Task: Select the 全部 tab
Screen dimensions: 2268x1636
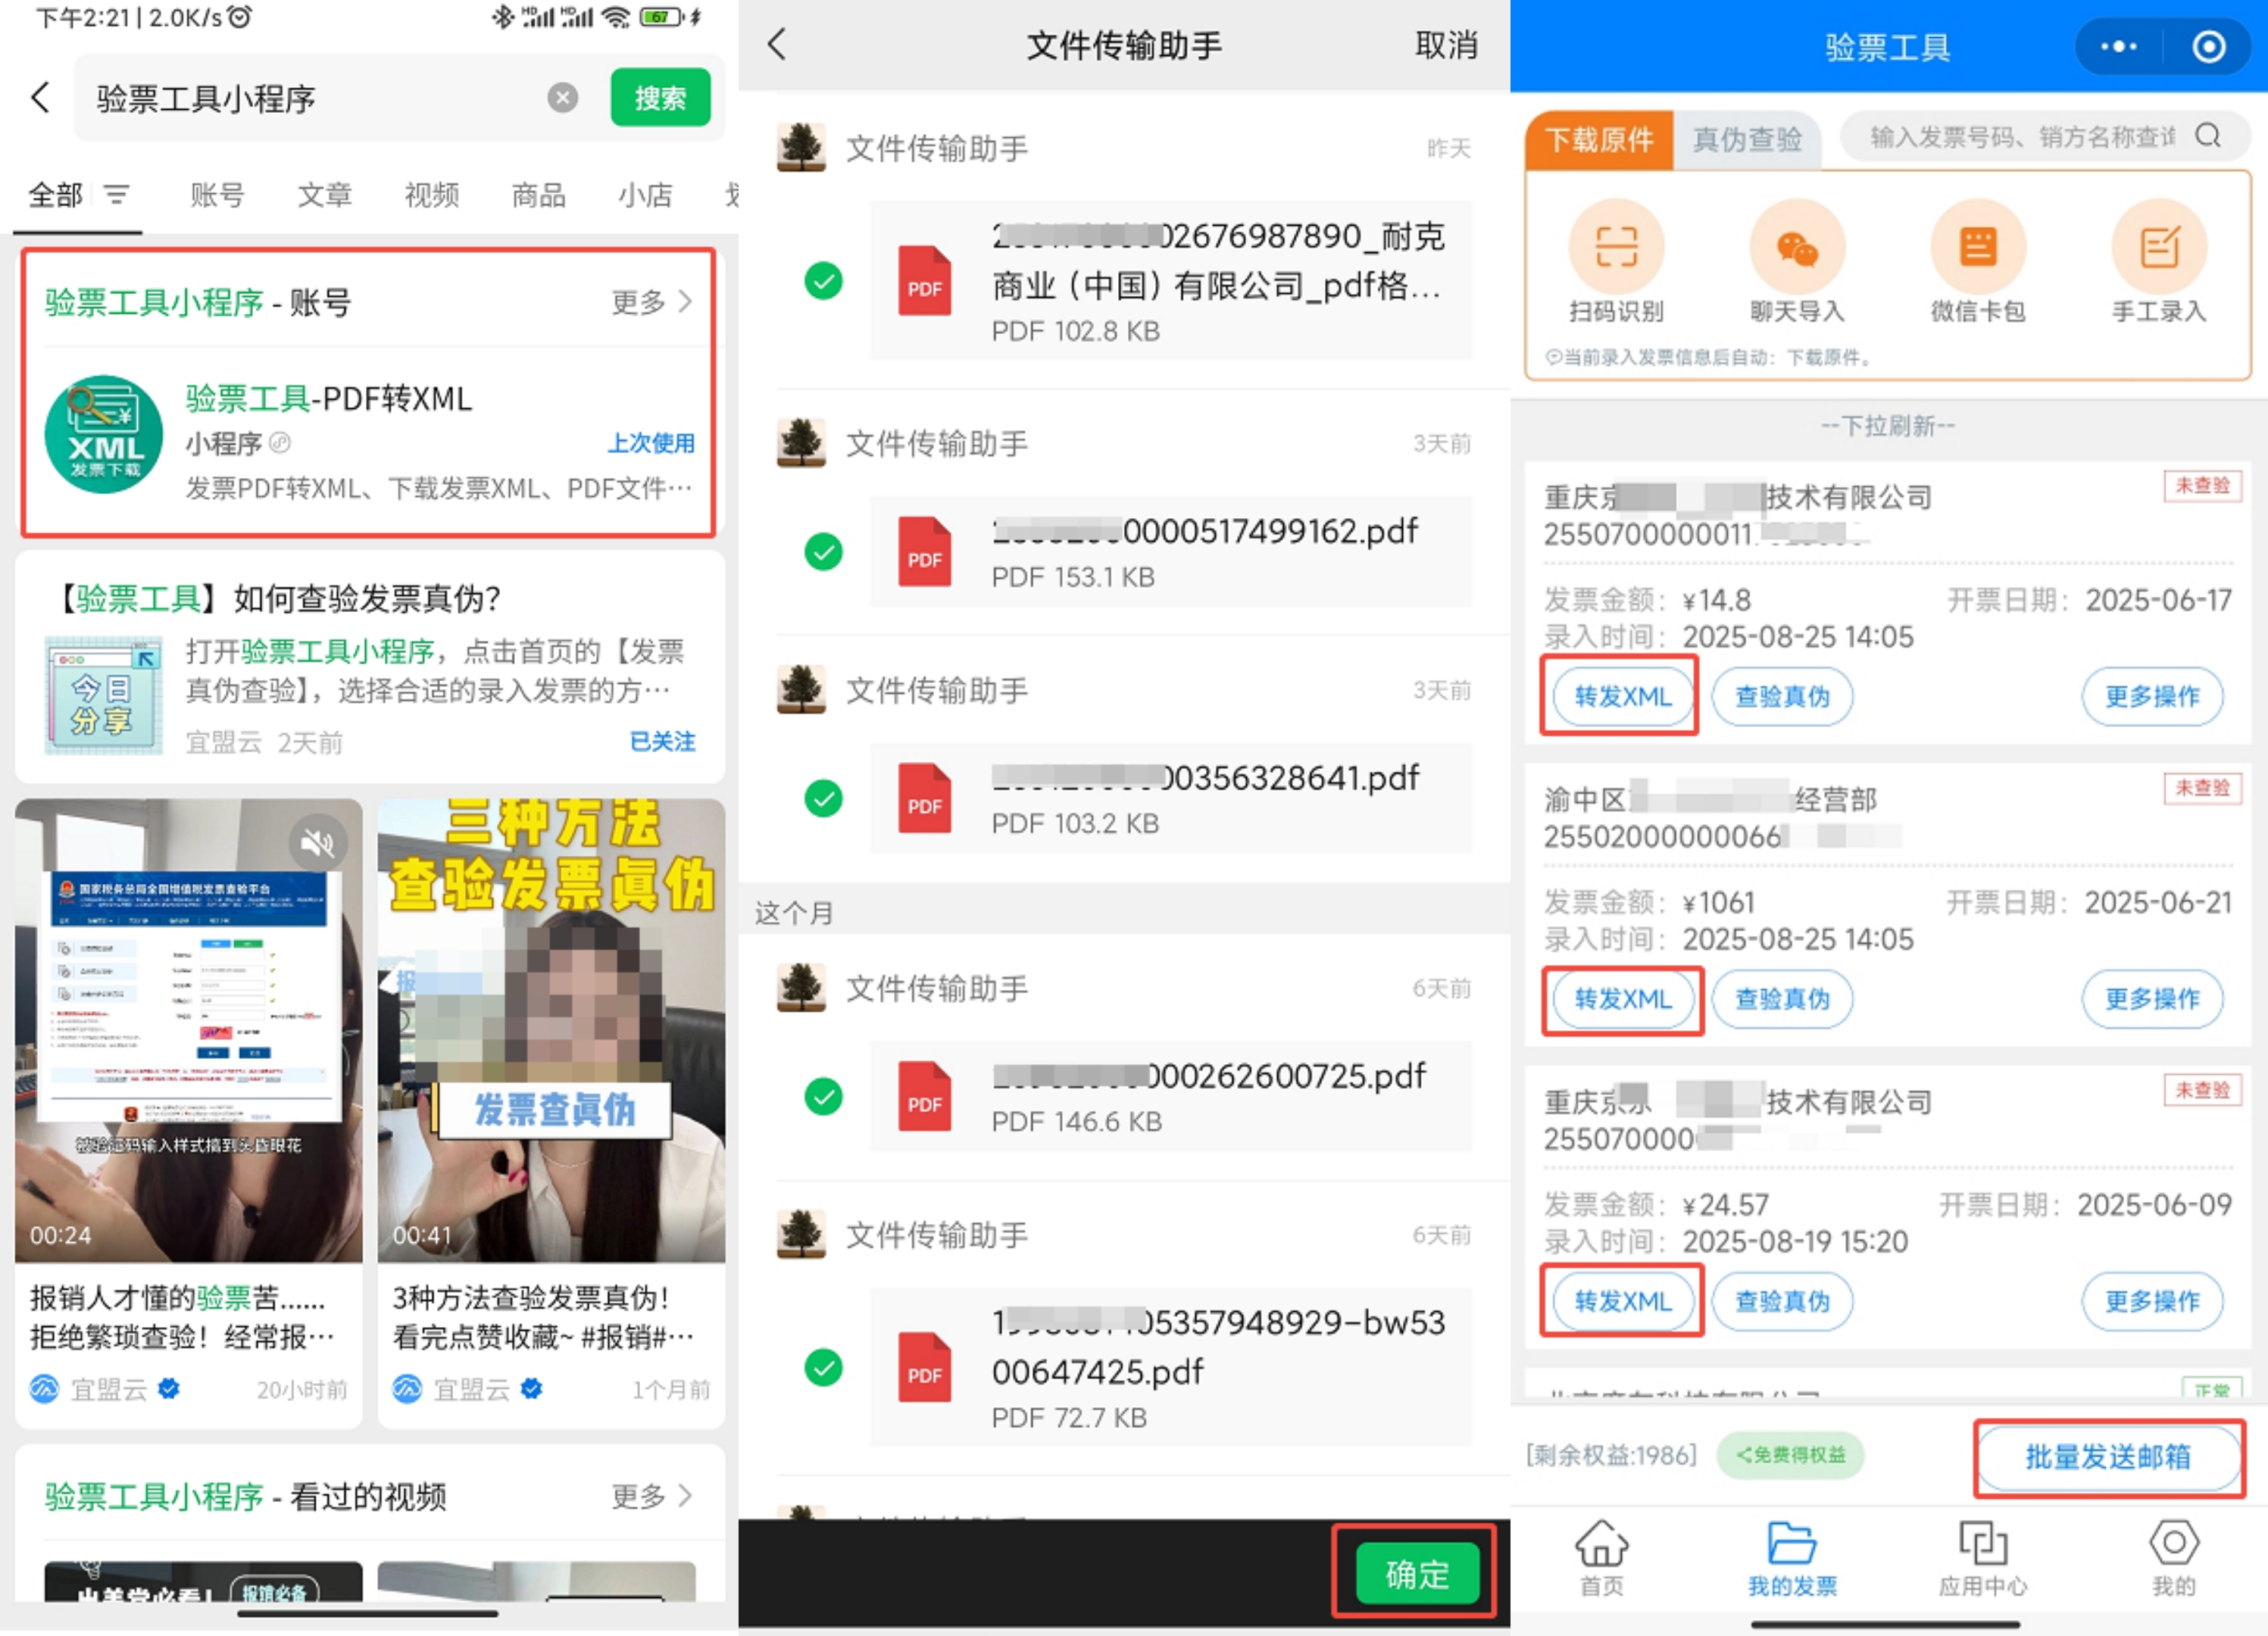Action: pyautogui.click(x=55, y=194)
